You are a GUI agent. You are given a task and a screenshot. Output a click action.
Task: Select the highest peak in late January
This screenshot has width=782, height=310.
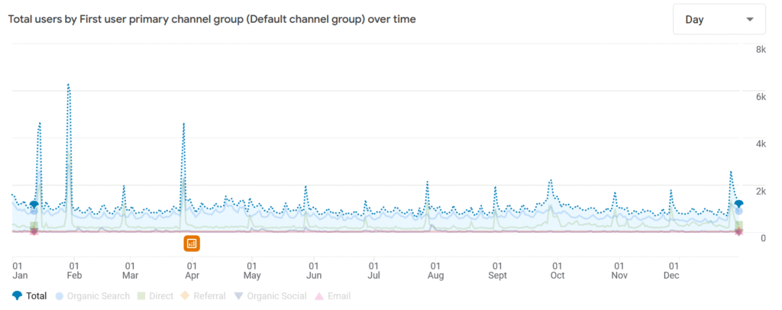[x=68, y=84]
